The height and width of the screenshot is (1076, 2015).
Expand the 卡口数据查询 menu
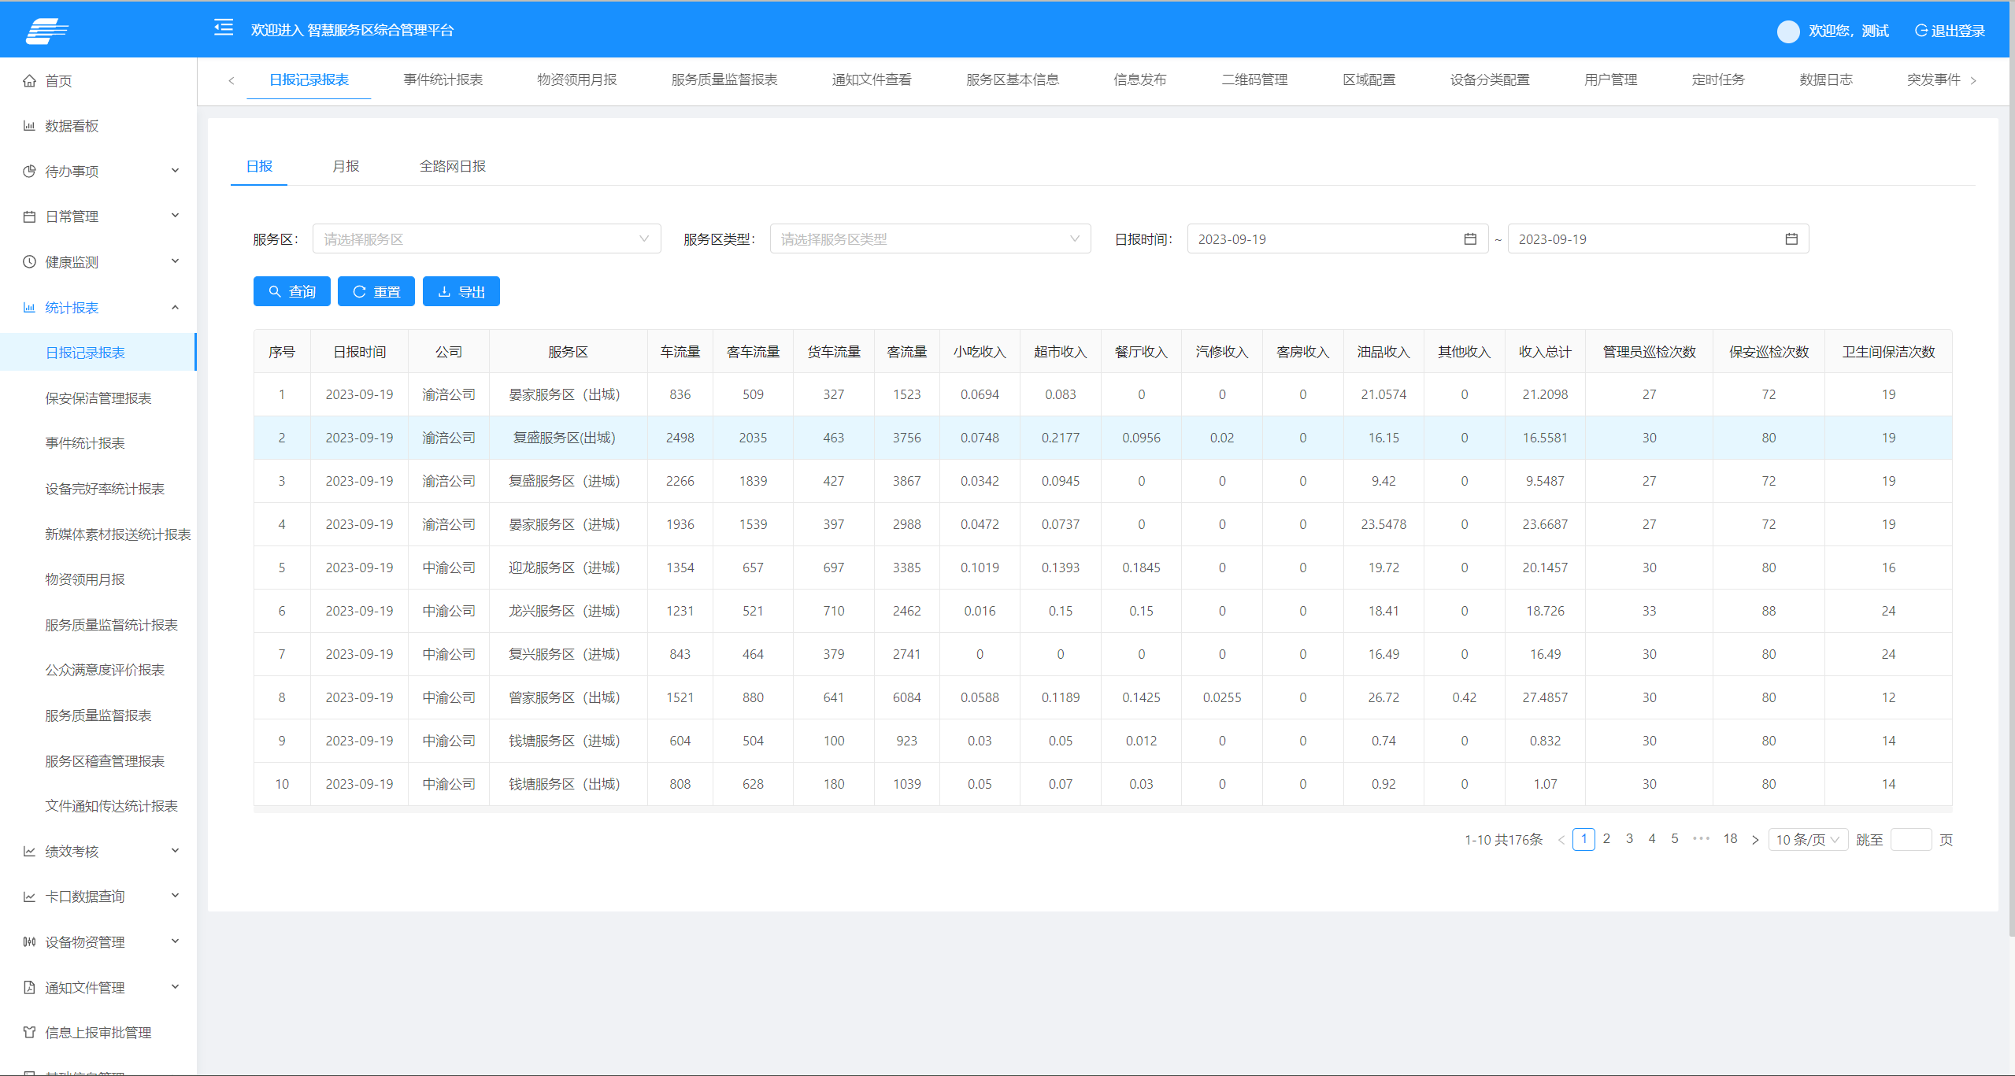pos(98,897)
